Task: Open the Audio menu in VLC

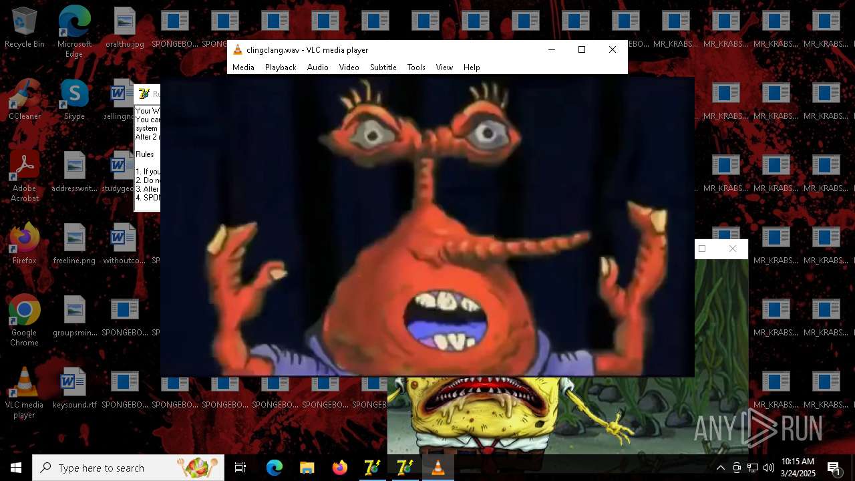Action: (317, 67)
